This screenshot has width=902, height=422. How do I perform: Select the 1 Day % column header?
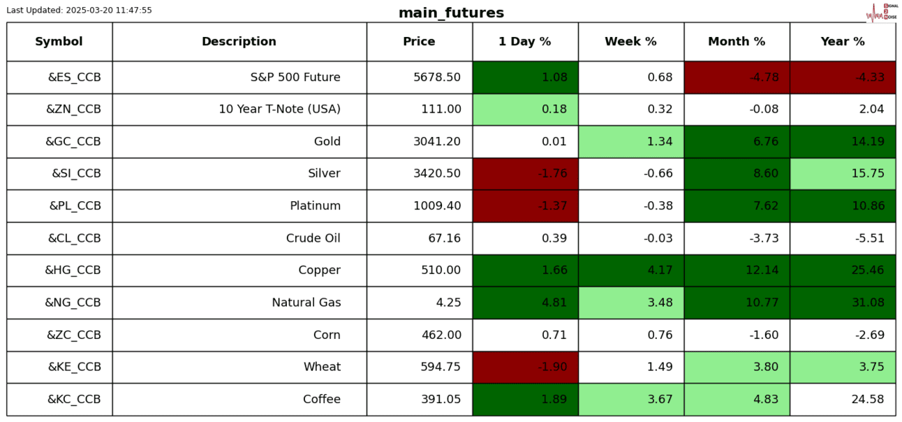(x=525, y=42)
